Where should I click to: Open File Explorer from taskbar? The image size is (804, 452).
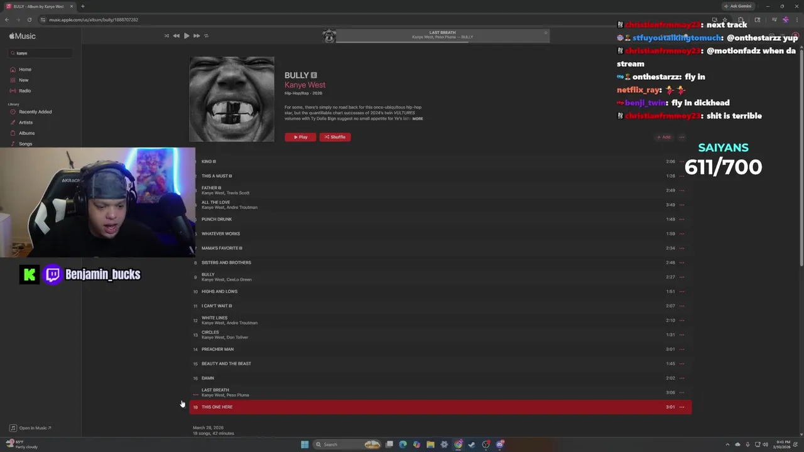(x=430, y=444)
